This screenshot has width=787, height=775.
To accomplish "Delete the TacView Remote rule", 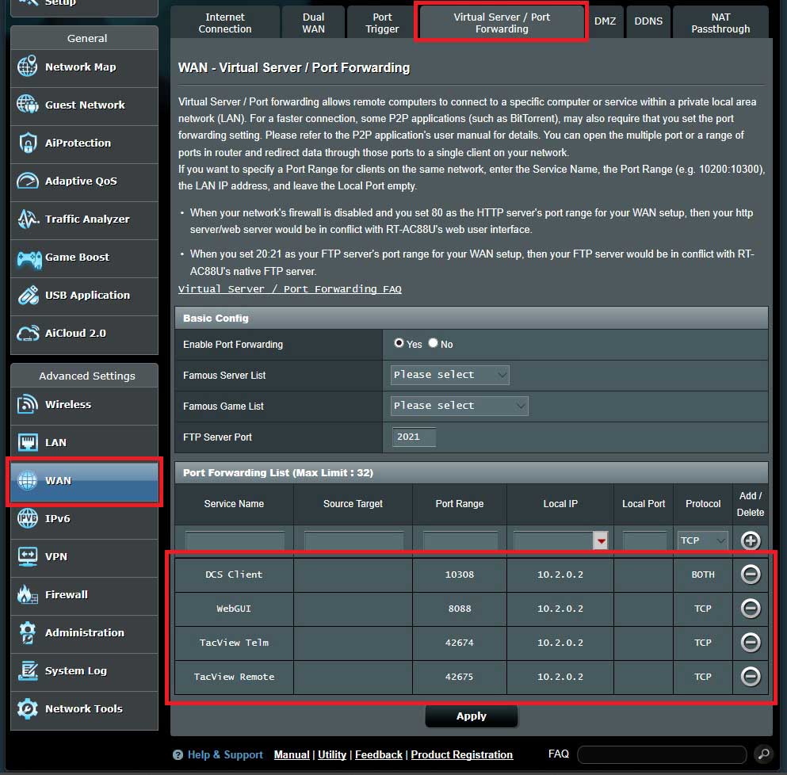I will (750, 677).
